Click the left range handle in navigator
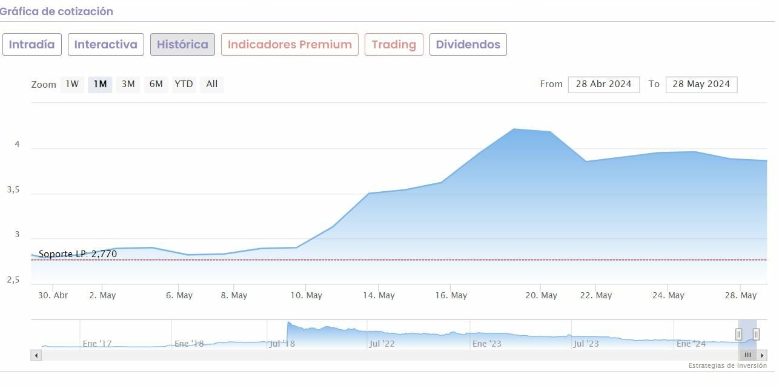 pos(738,334)
